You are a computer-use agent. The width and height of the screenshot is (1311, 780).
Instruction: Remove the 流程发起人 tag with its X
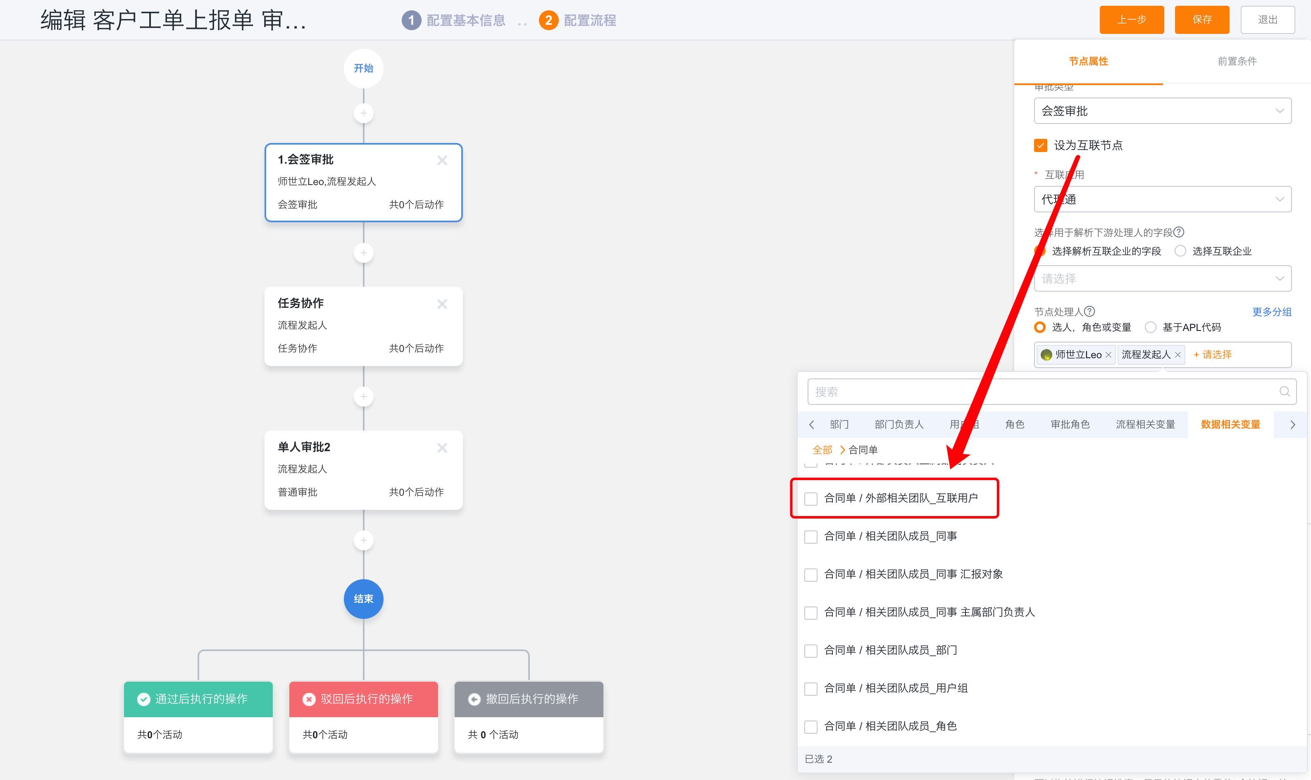[1178, 355]
